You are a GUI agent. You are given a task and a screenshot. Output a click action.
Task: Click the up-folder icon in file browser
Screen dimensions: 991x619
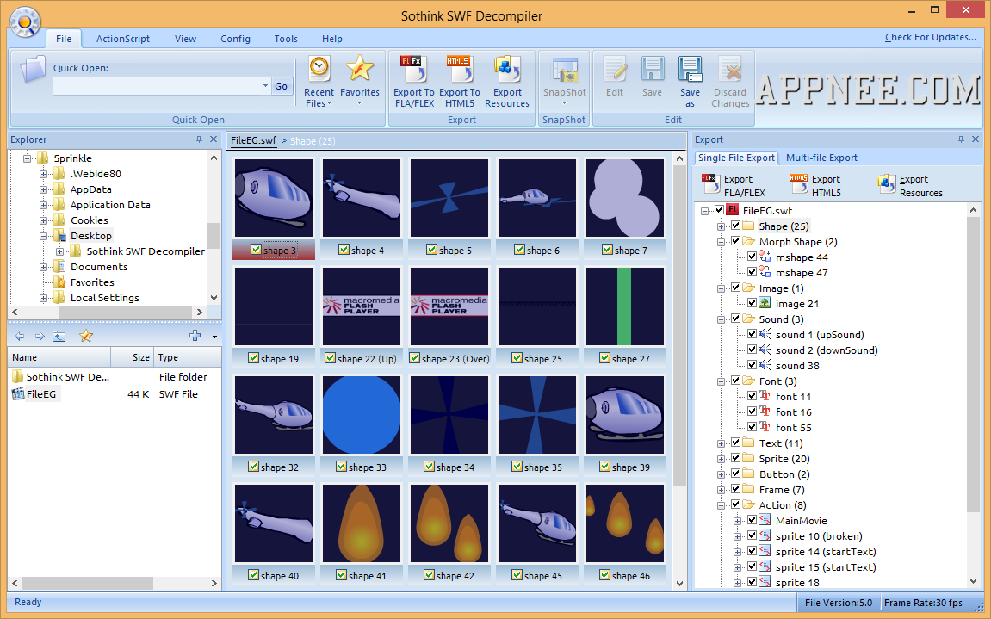[x=59, y=337]
